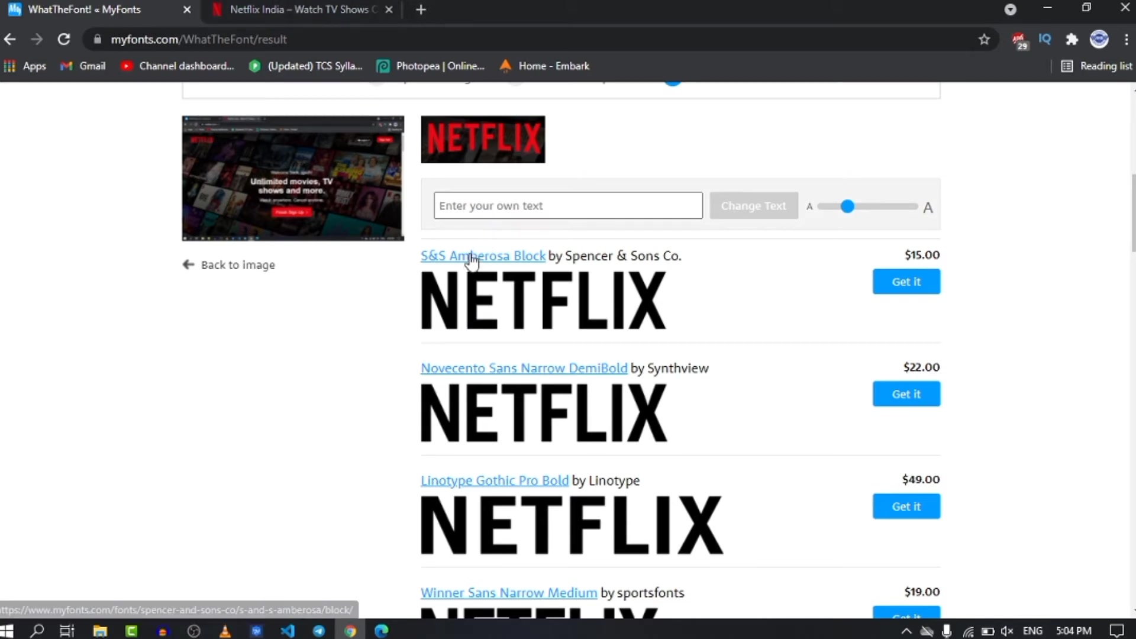Close the WhatTheFont MyFonts tab

187,9
